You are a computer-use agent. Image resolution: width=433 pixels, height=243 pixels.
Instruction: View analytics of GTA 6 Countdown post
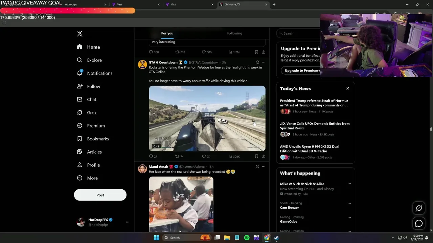click(x=234, y=156)
